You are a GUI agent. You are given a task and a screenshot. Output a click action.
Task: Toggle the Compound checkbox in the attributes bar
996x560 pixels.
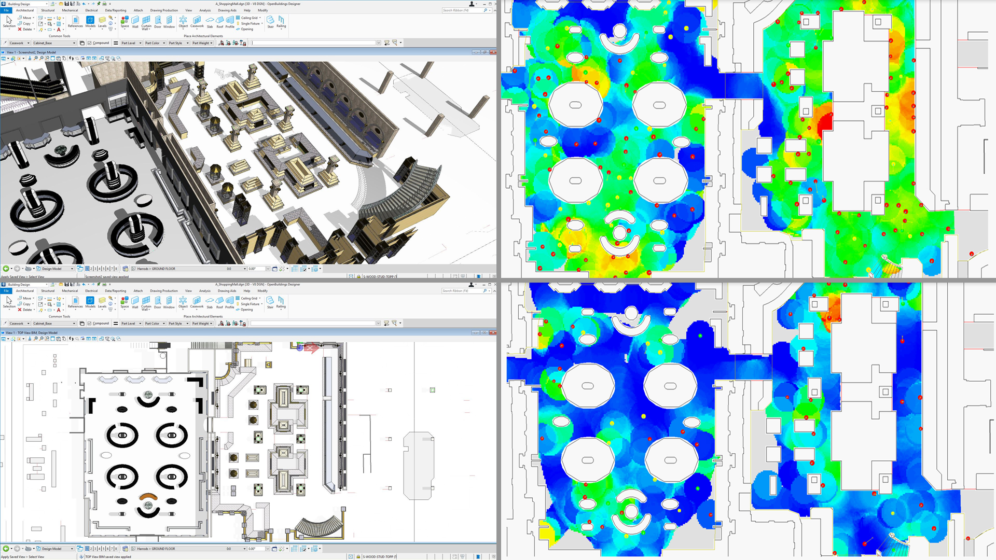tap(90, 43)
